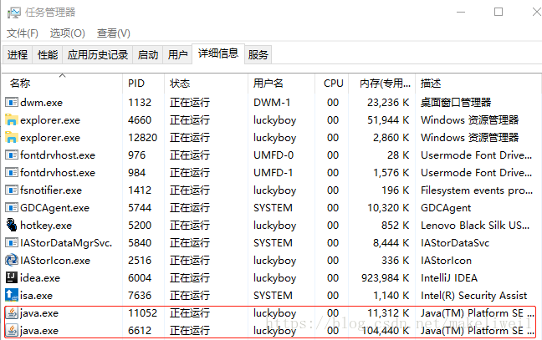This screenshot has width=542, height=340.
Task: Sort by the 描述 column header
Action: 477,84
